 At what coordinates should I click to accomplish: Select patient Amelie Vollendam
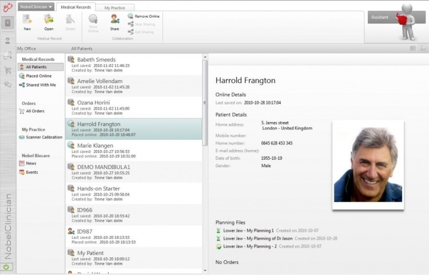coord(134,86)
